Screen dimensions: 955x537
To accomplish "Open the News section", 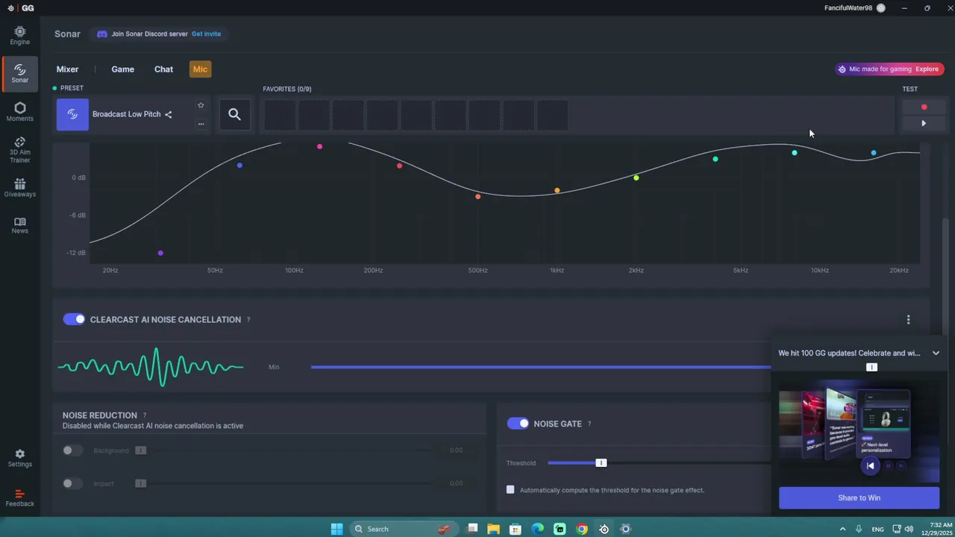I will click(19, 225).
